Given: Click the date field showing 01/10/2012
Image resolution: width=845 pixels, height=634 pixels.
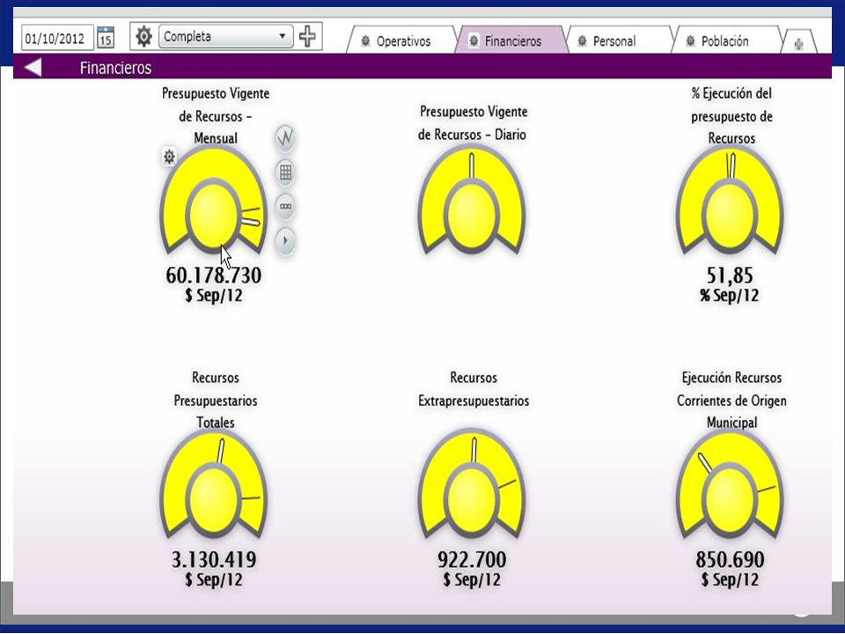Looking at the screenshot, I should pos(57,38).
